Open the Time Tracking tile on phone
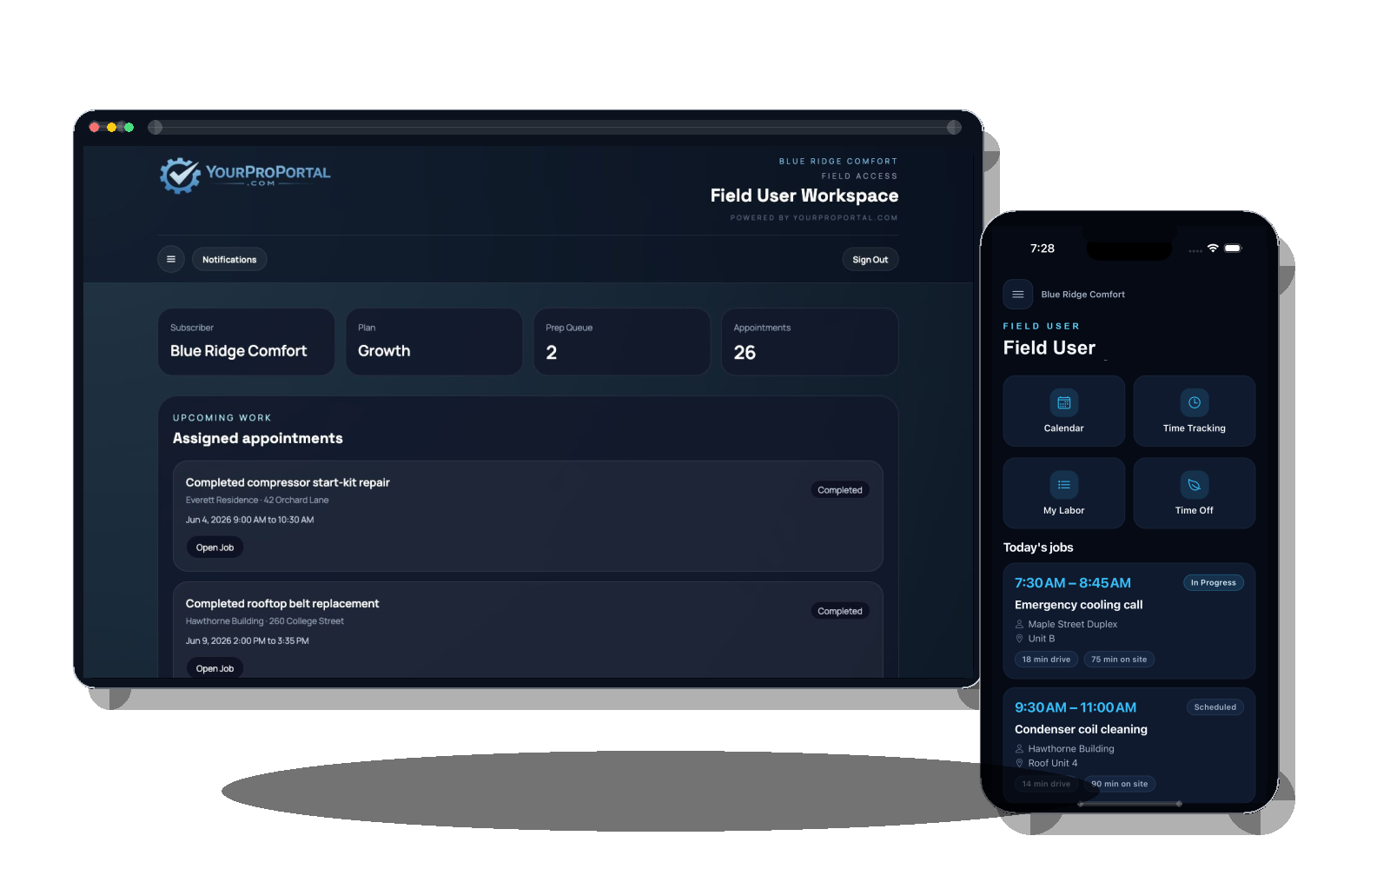 (1195, 411)
